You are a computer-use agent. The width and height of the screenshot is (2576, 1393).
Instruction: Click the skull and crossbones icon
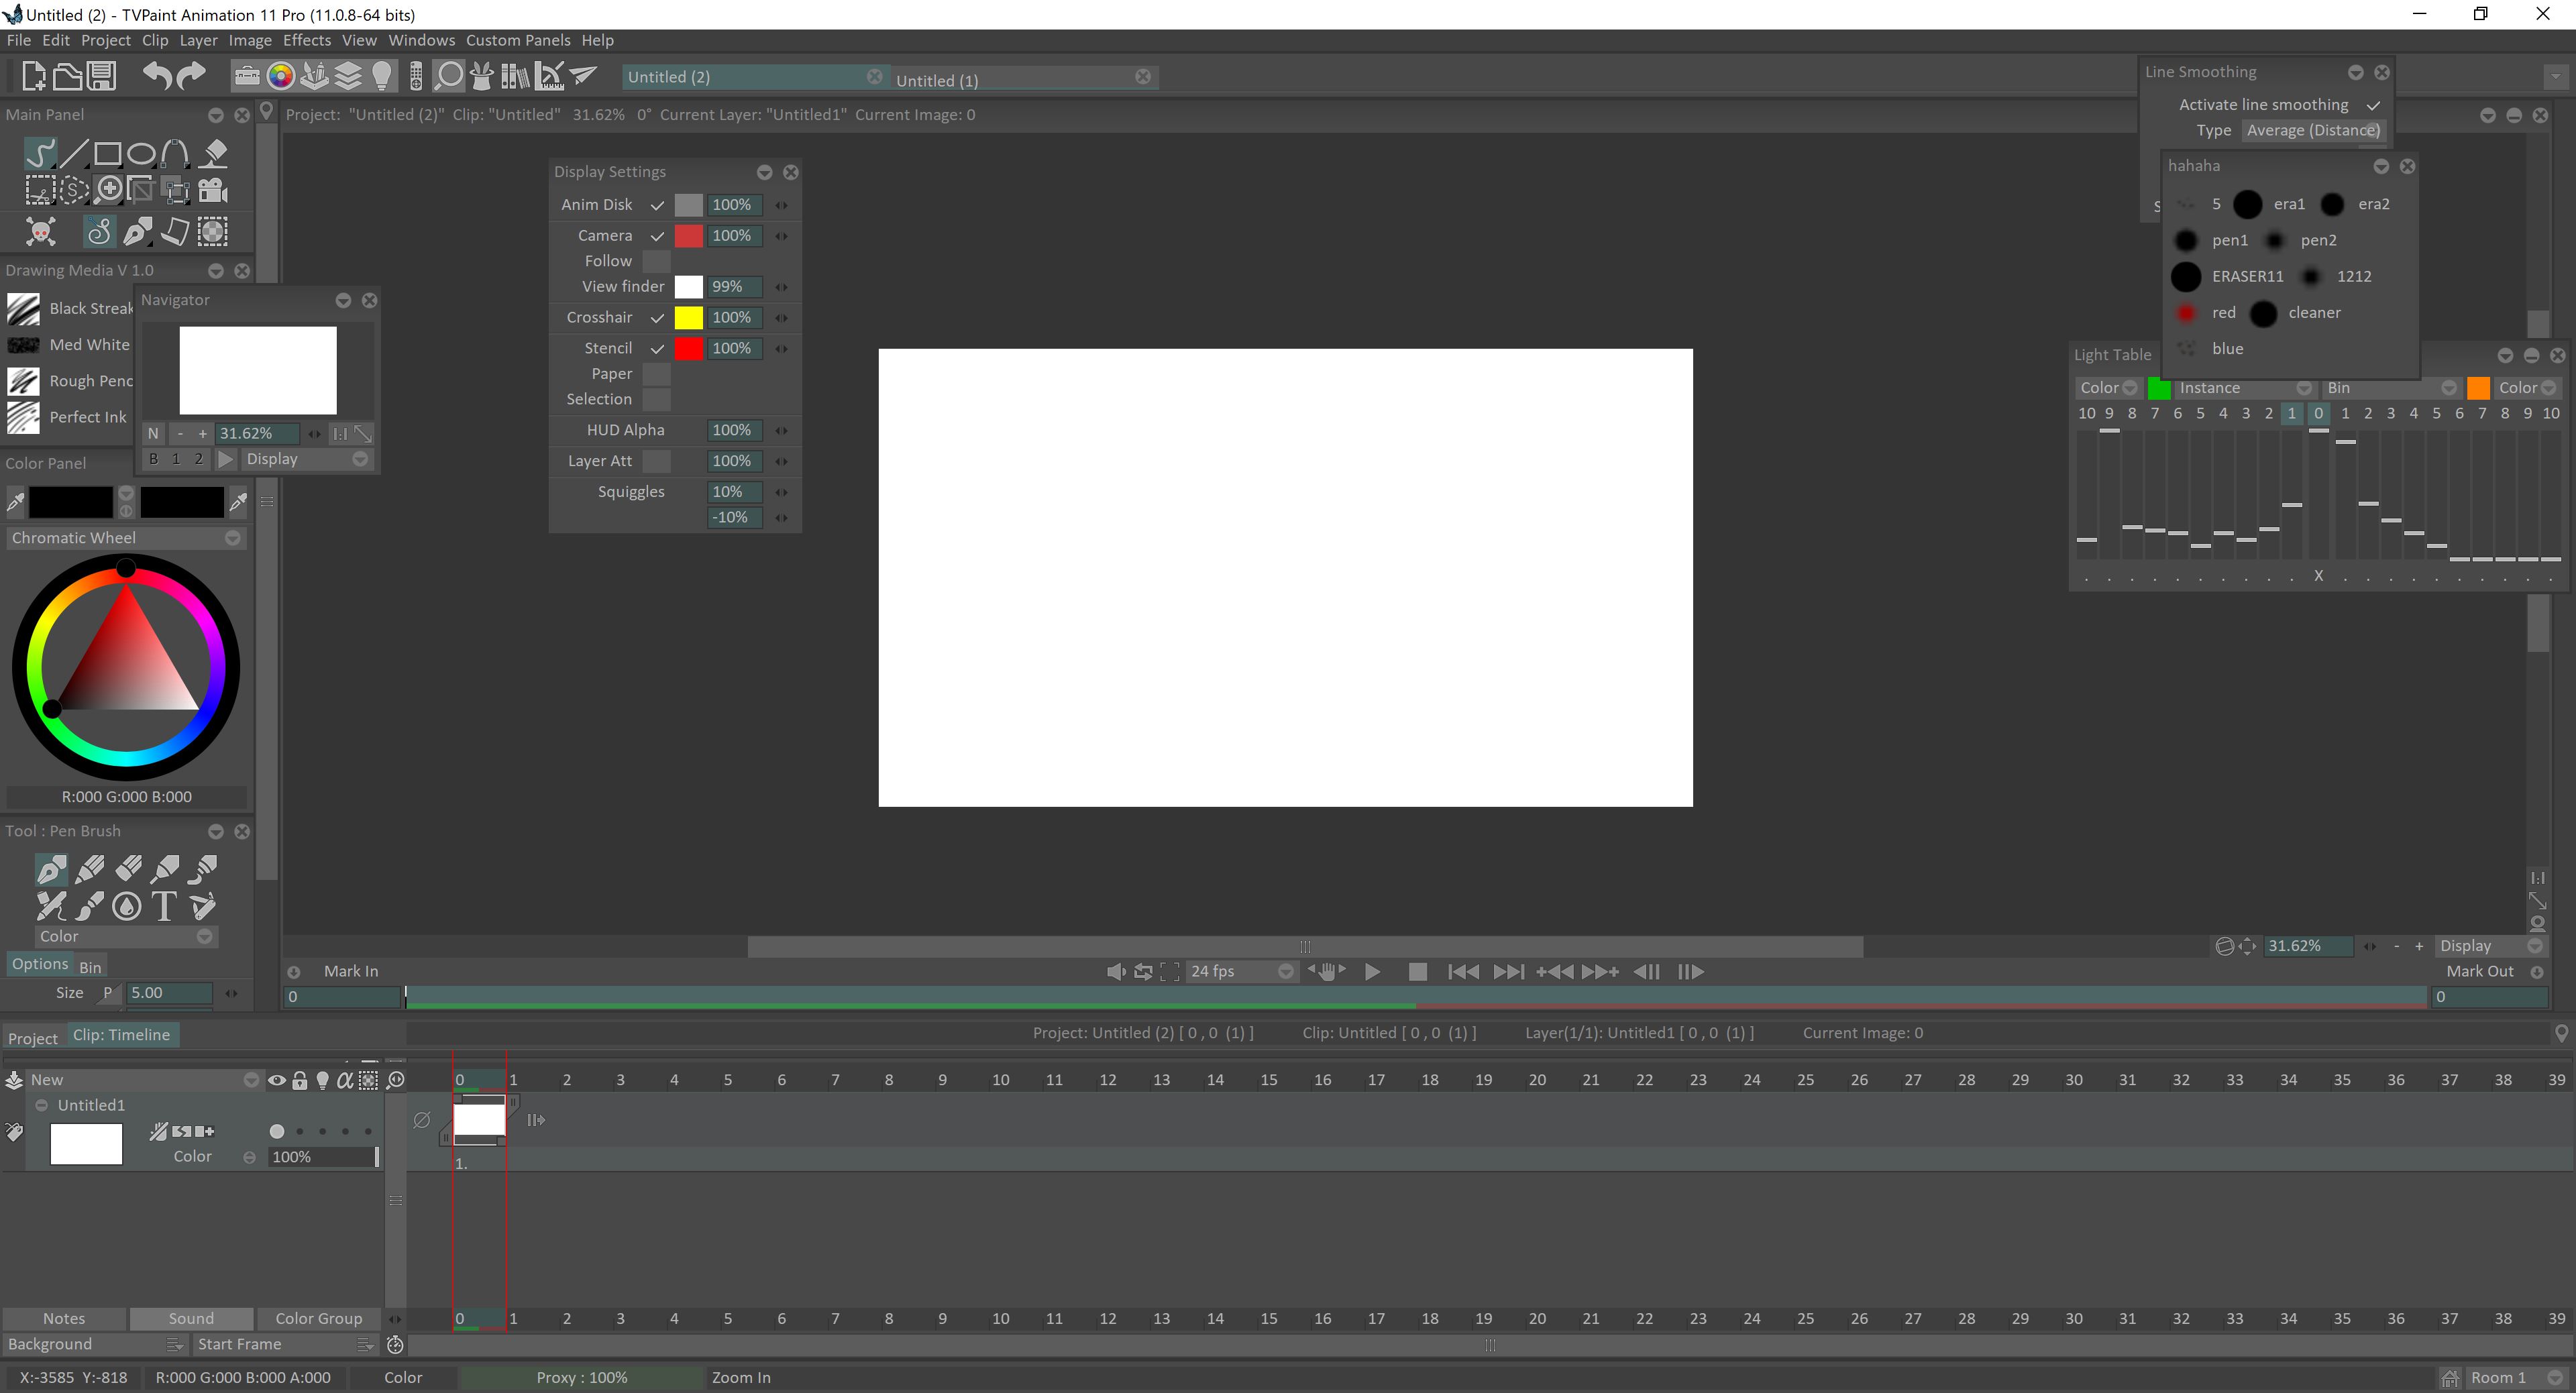(x=40, y=232)
